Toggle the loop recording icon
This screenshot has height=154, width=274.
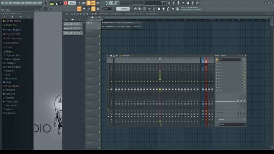[x=98, y=3]
